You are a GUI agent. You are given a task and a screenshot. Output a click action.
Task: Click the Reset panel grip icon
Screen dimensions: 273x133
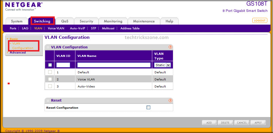[48, 100]
